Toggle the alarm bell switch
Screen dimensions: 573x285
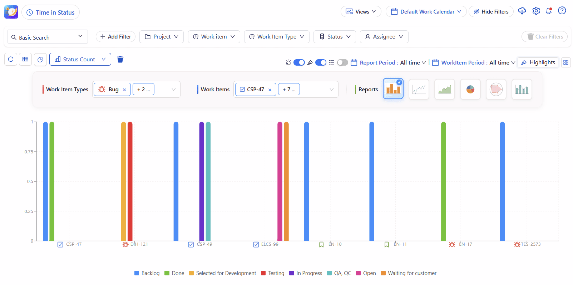(299, 62)
